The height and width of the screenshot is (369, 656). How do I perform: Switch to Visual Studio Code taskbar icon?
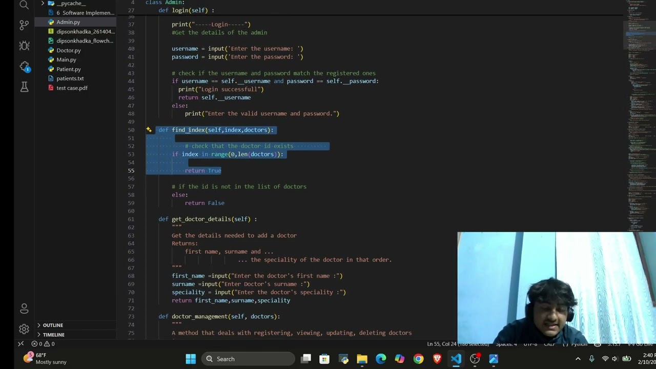(x=456, y=359)
